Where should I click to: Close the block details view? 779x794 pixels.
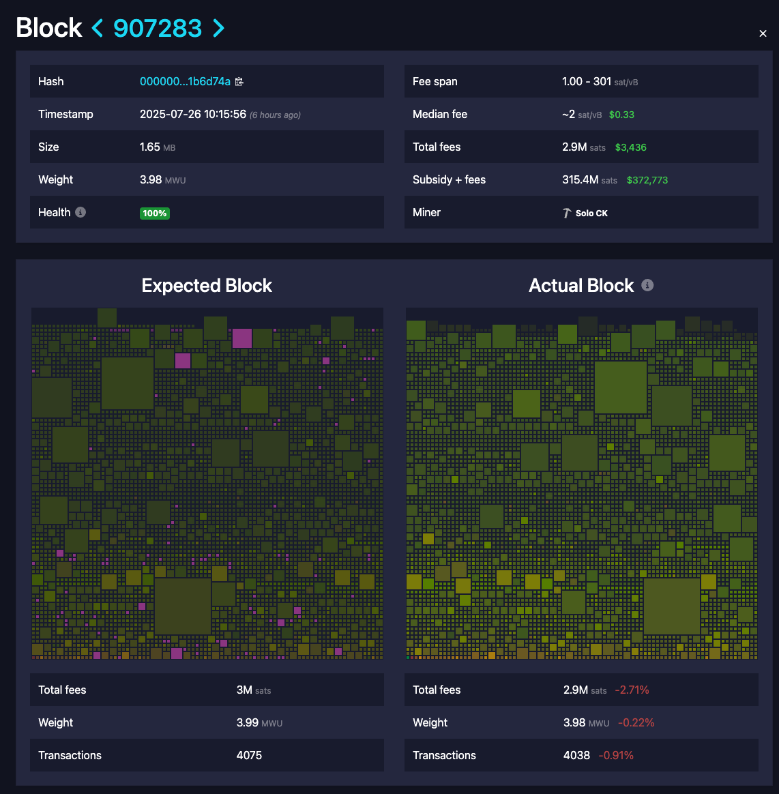(x=763, y=33)
